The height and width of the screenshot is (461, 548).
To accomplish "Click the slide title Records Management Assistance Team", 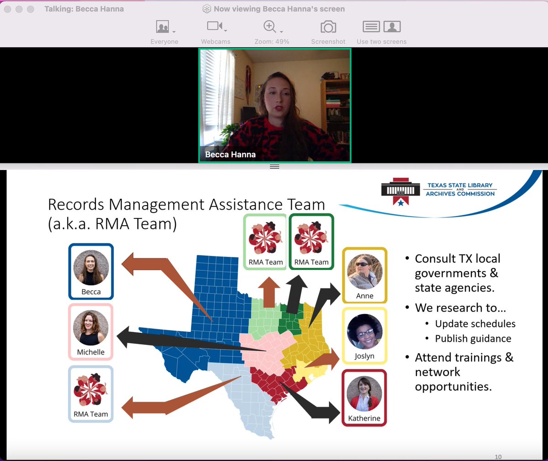I will pos(186,214).
